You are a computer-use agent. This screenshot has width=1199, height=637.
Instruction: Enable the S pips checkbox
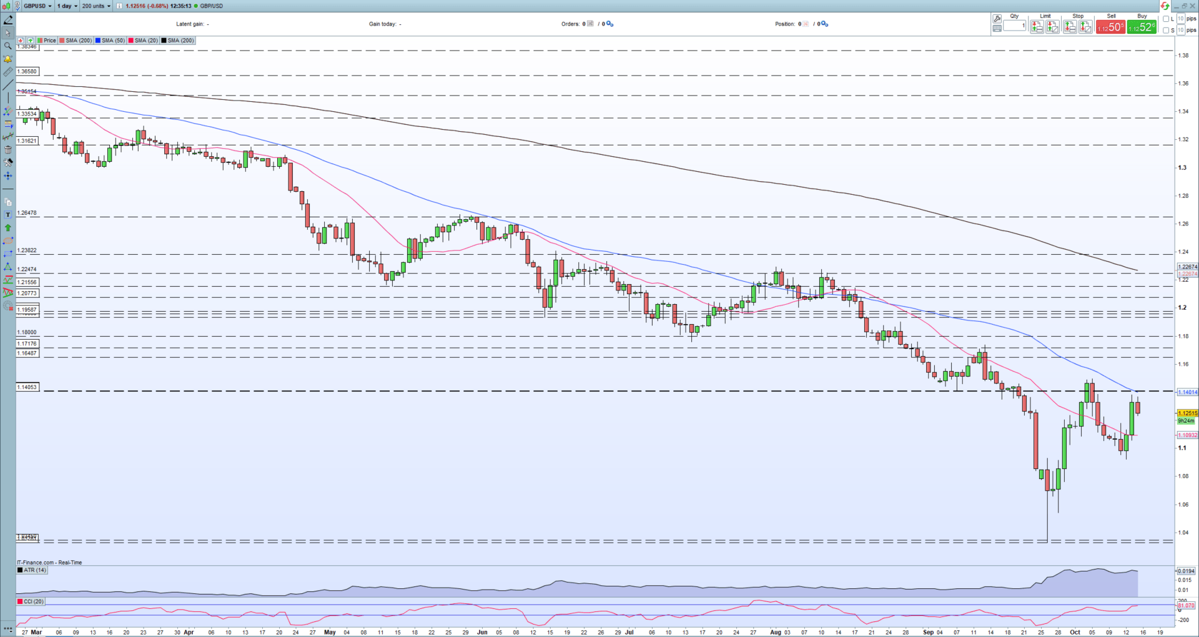tap(1166, 30)
